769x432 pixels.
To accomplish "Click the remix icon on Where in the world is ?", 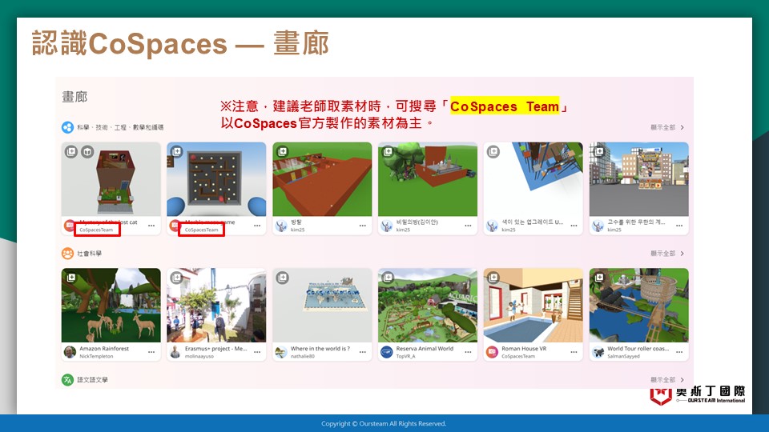I will 283,278.
